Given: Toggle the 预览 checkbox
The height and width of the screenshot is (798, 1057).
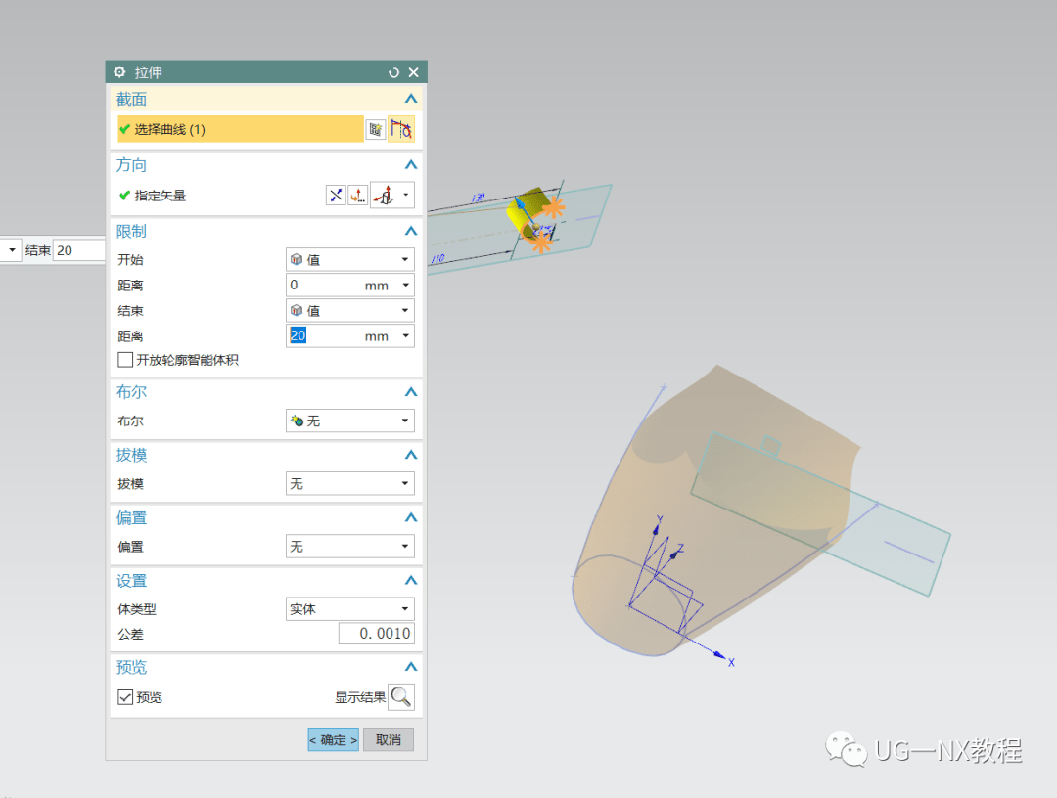Looking at the screenshot, I should coord(125,697).
